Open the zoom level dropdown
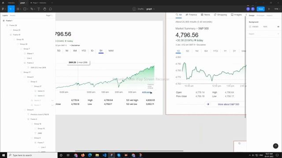 (277, 9)
